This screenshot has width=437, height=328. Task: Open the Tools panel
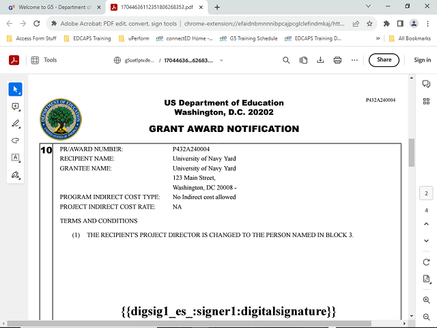tap(44, 60)
